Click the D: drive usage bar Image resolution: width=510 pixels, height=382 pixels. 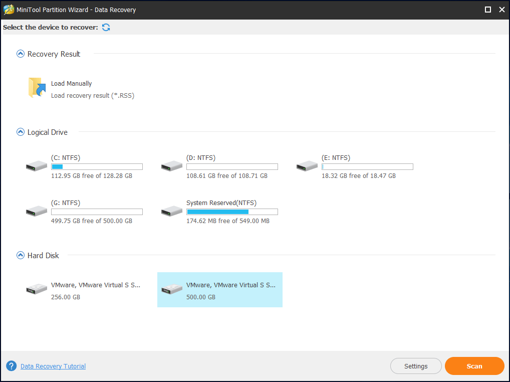[x=232, y=166]
